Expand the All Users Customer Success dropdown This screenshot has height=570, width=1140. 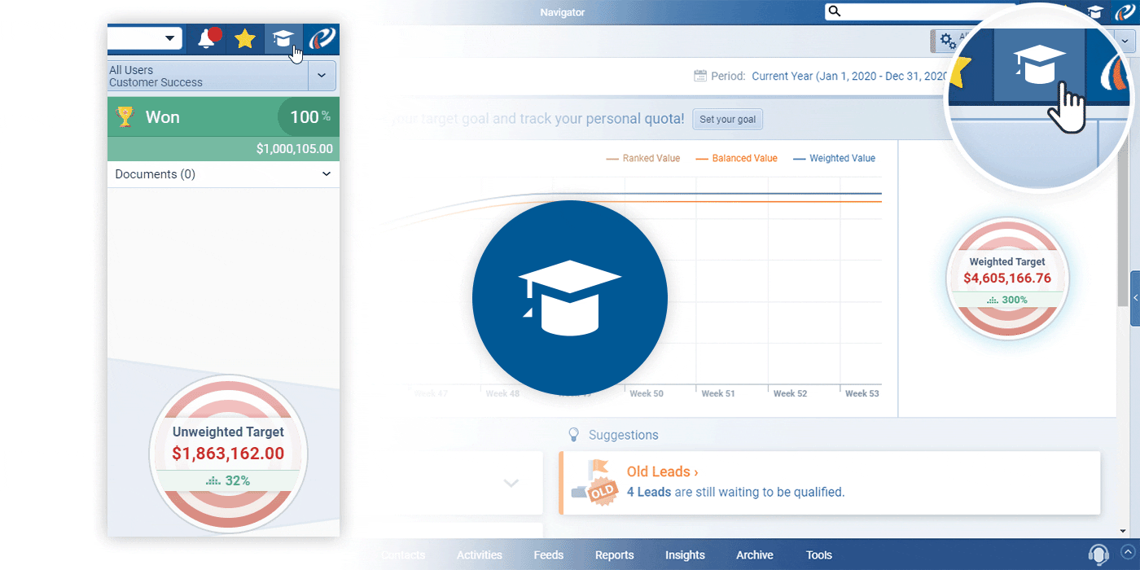[x=322, y=75]
